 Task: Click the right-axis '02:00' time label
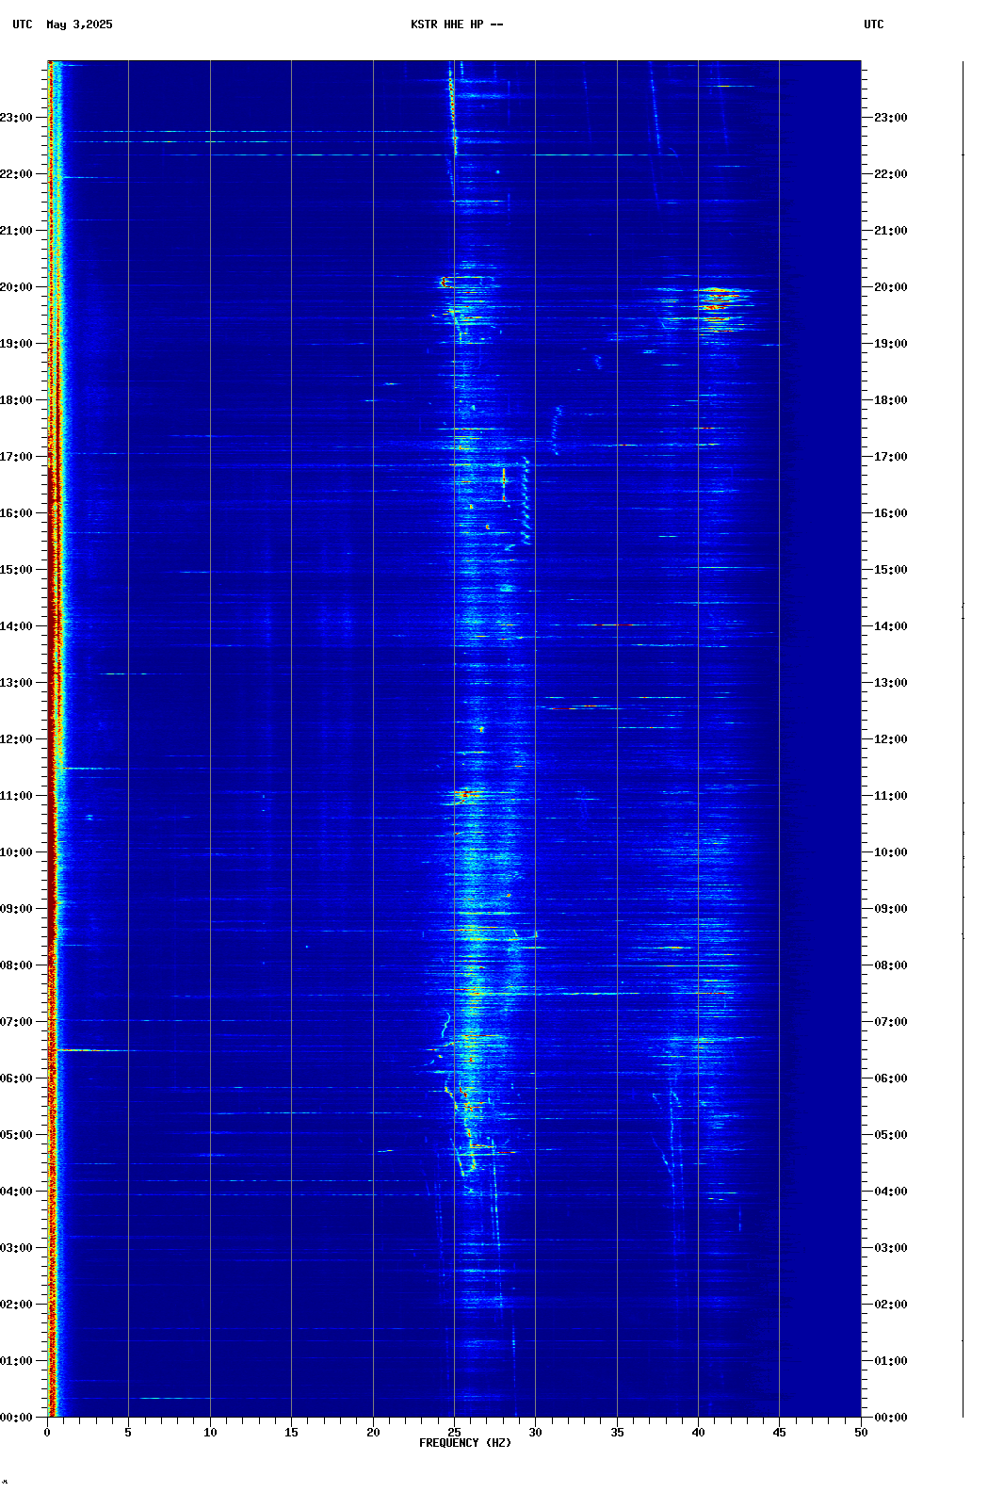click(x=891, y=1305)
